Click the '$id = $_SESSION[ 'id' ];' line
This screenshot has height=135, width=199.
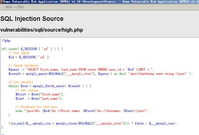(x=29, y=57)
